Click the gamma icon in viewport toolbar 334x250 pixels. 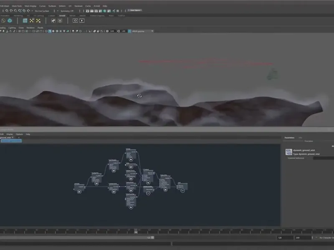coord(119,31)
